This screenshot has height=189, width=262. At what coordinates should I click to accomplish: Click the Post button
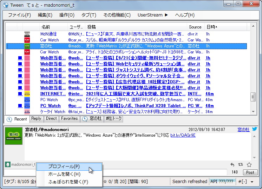[250, 172]
